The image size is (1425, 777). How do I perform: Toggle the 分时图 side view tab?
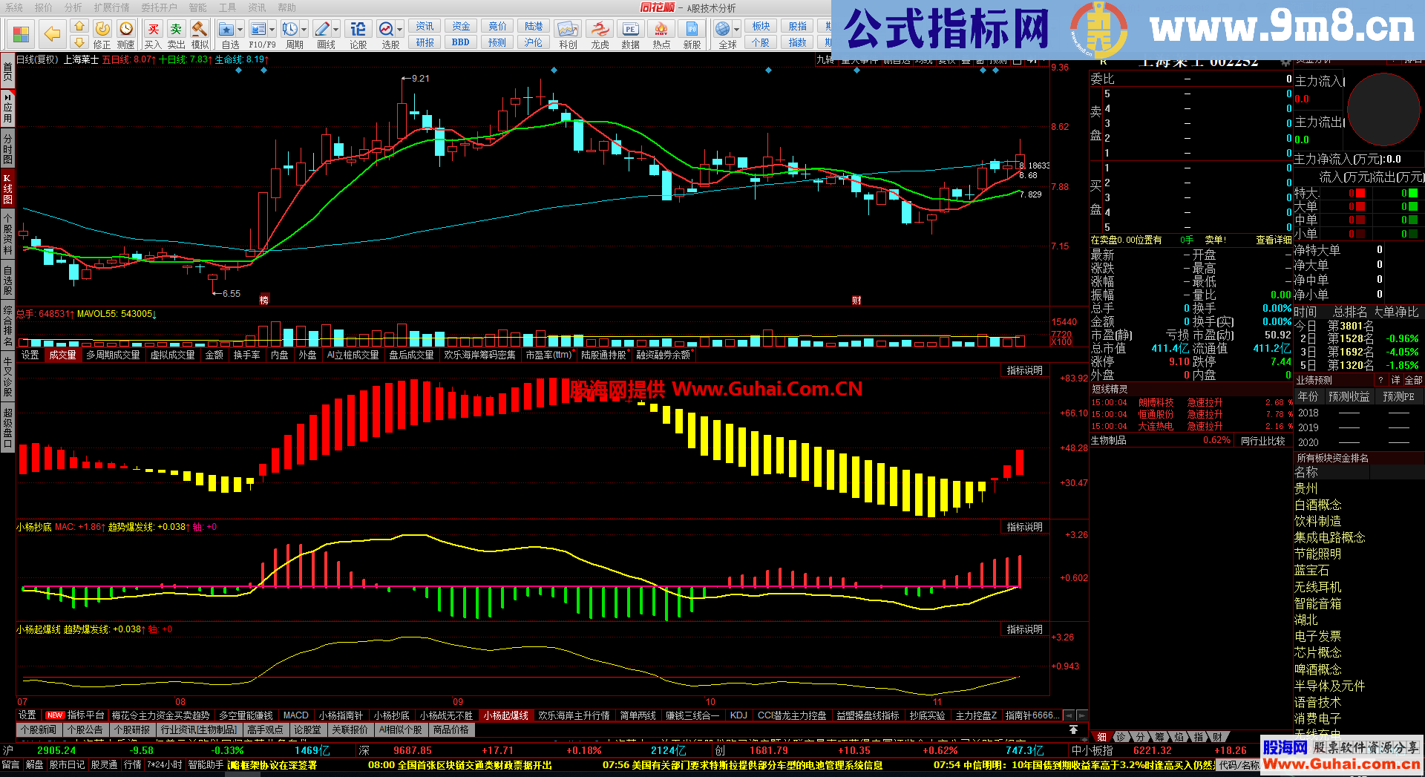[7, 148]
